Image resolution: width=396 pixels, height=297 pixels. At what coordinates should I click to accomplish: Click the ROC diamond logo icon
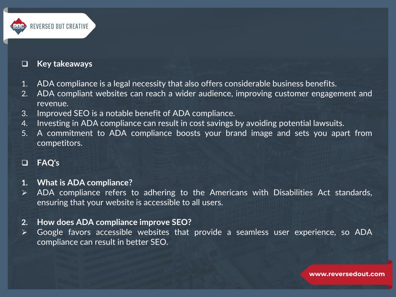pyautogui.click(x=19, y=26)
